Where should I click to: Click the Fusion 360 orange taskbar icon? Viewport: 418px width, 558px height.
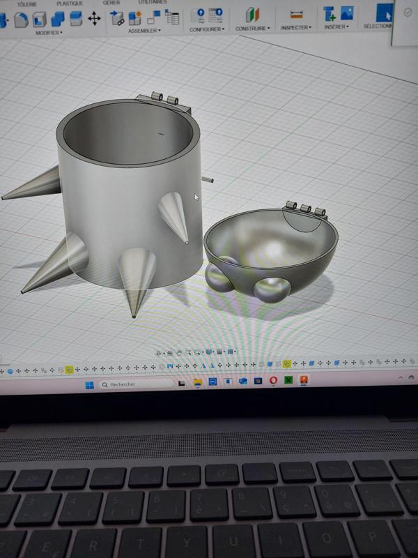coord(304,379)
